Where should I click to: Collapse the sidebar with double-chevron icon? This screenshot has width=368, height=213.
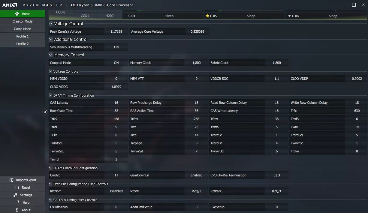45,112
